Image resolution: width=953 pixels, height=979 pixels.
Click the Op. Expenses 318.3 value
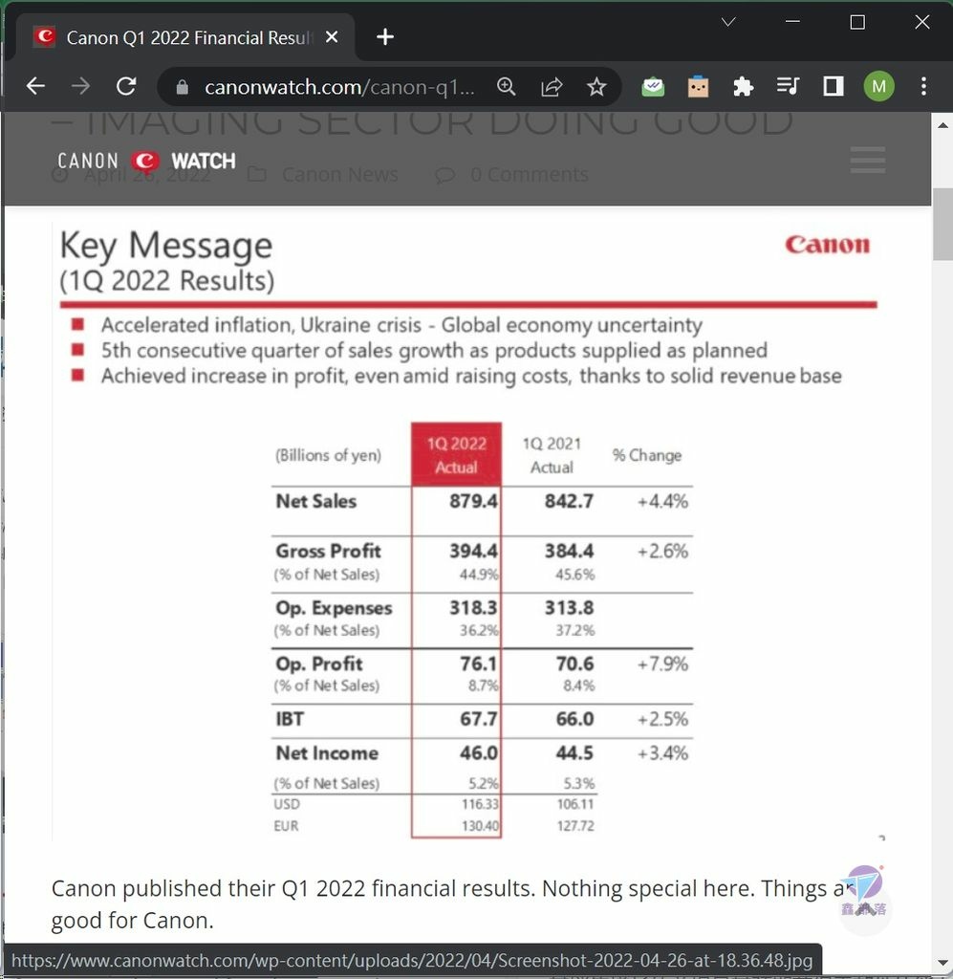point(473,607)
